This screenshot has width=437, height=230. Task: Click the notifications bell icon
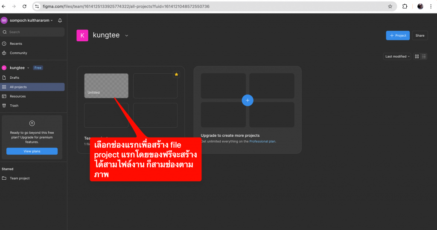pyautogui.click(x=60, y=20)
